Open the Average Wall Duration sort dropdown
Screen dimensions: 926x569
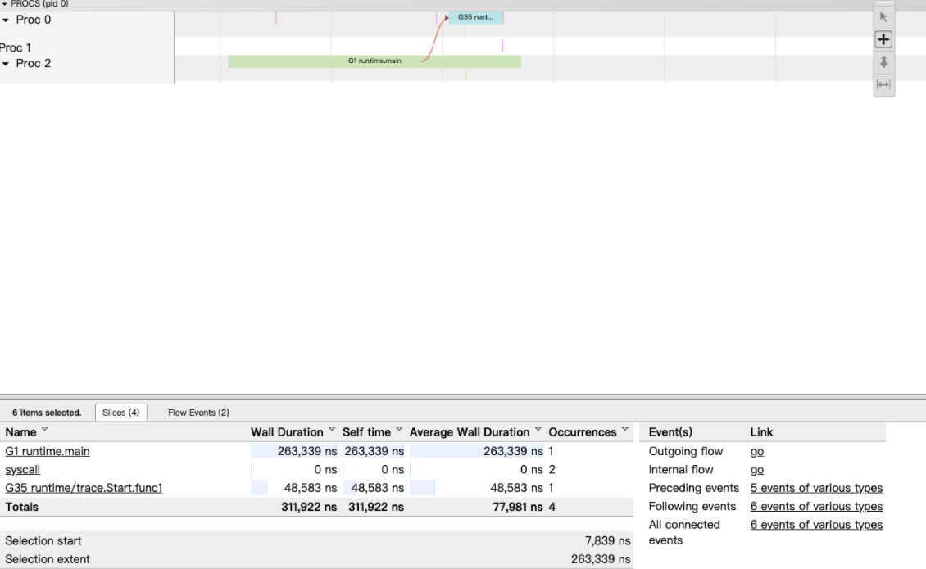538,429
